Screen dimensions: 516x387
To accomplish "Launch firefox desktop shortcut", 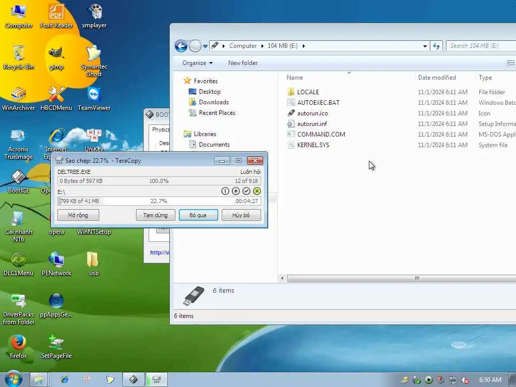I will [x=19, y=347].
